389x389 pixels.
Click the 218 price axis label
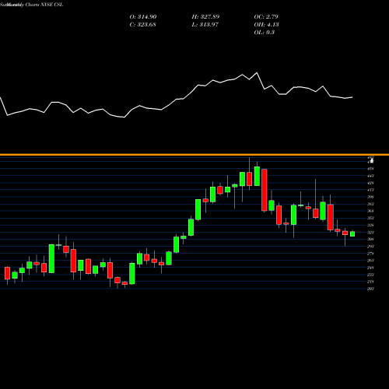pyautogui.click(x=370, y=282)
